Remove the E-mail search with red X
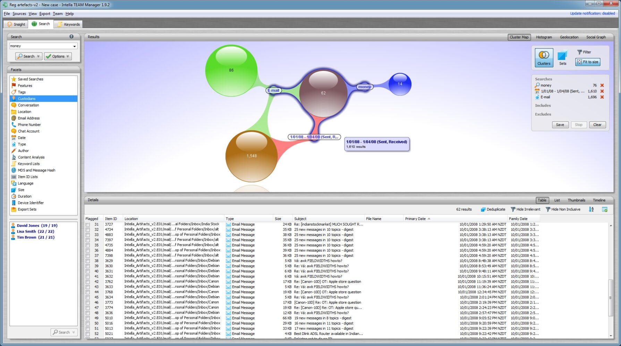This screenshot has height=346, width=621. coord(602,97)
